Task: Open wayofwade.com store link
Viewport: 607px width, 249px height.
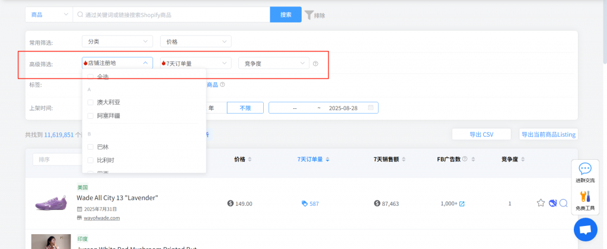Action: [x=102, y=218]
